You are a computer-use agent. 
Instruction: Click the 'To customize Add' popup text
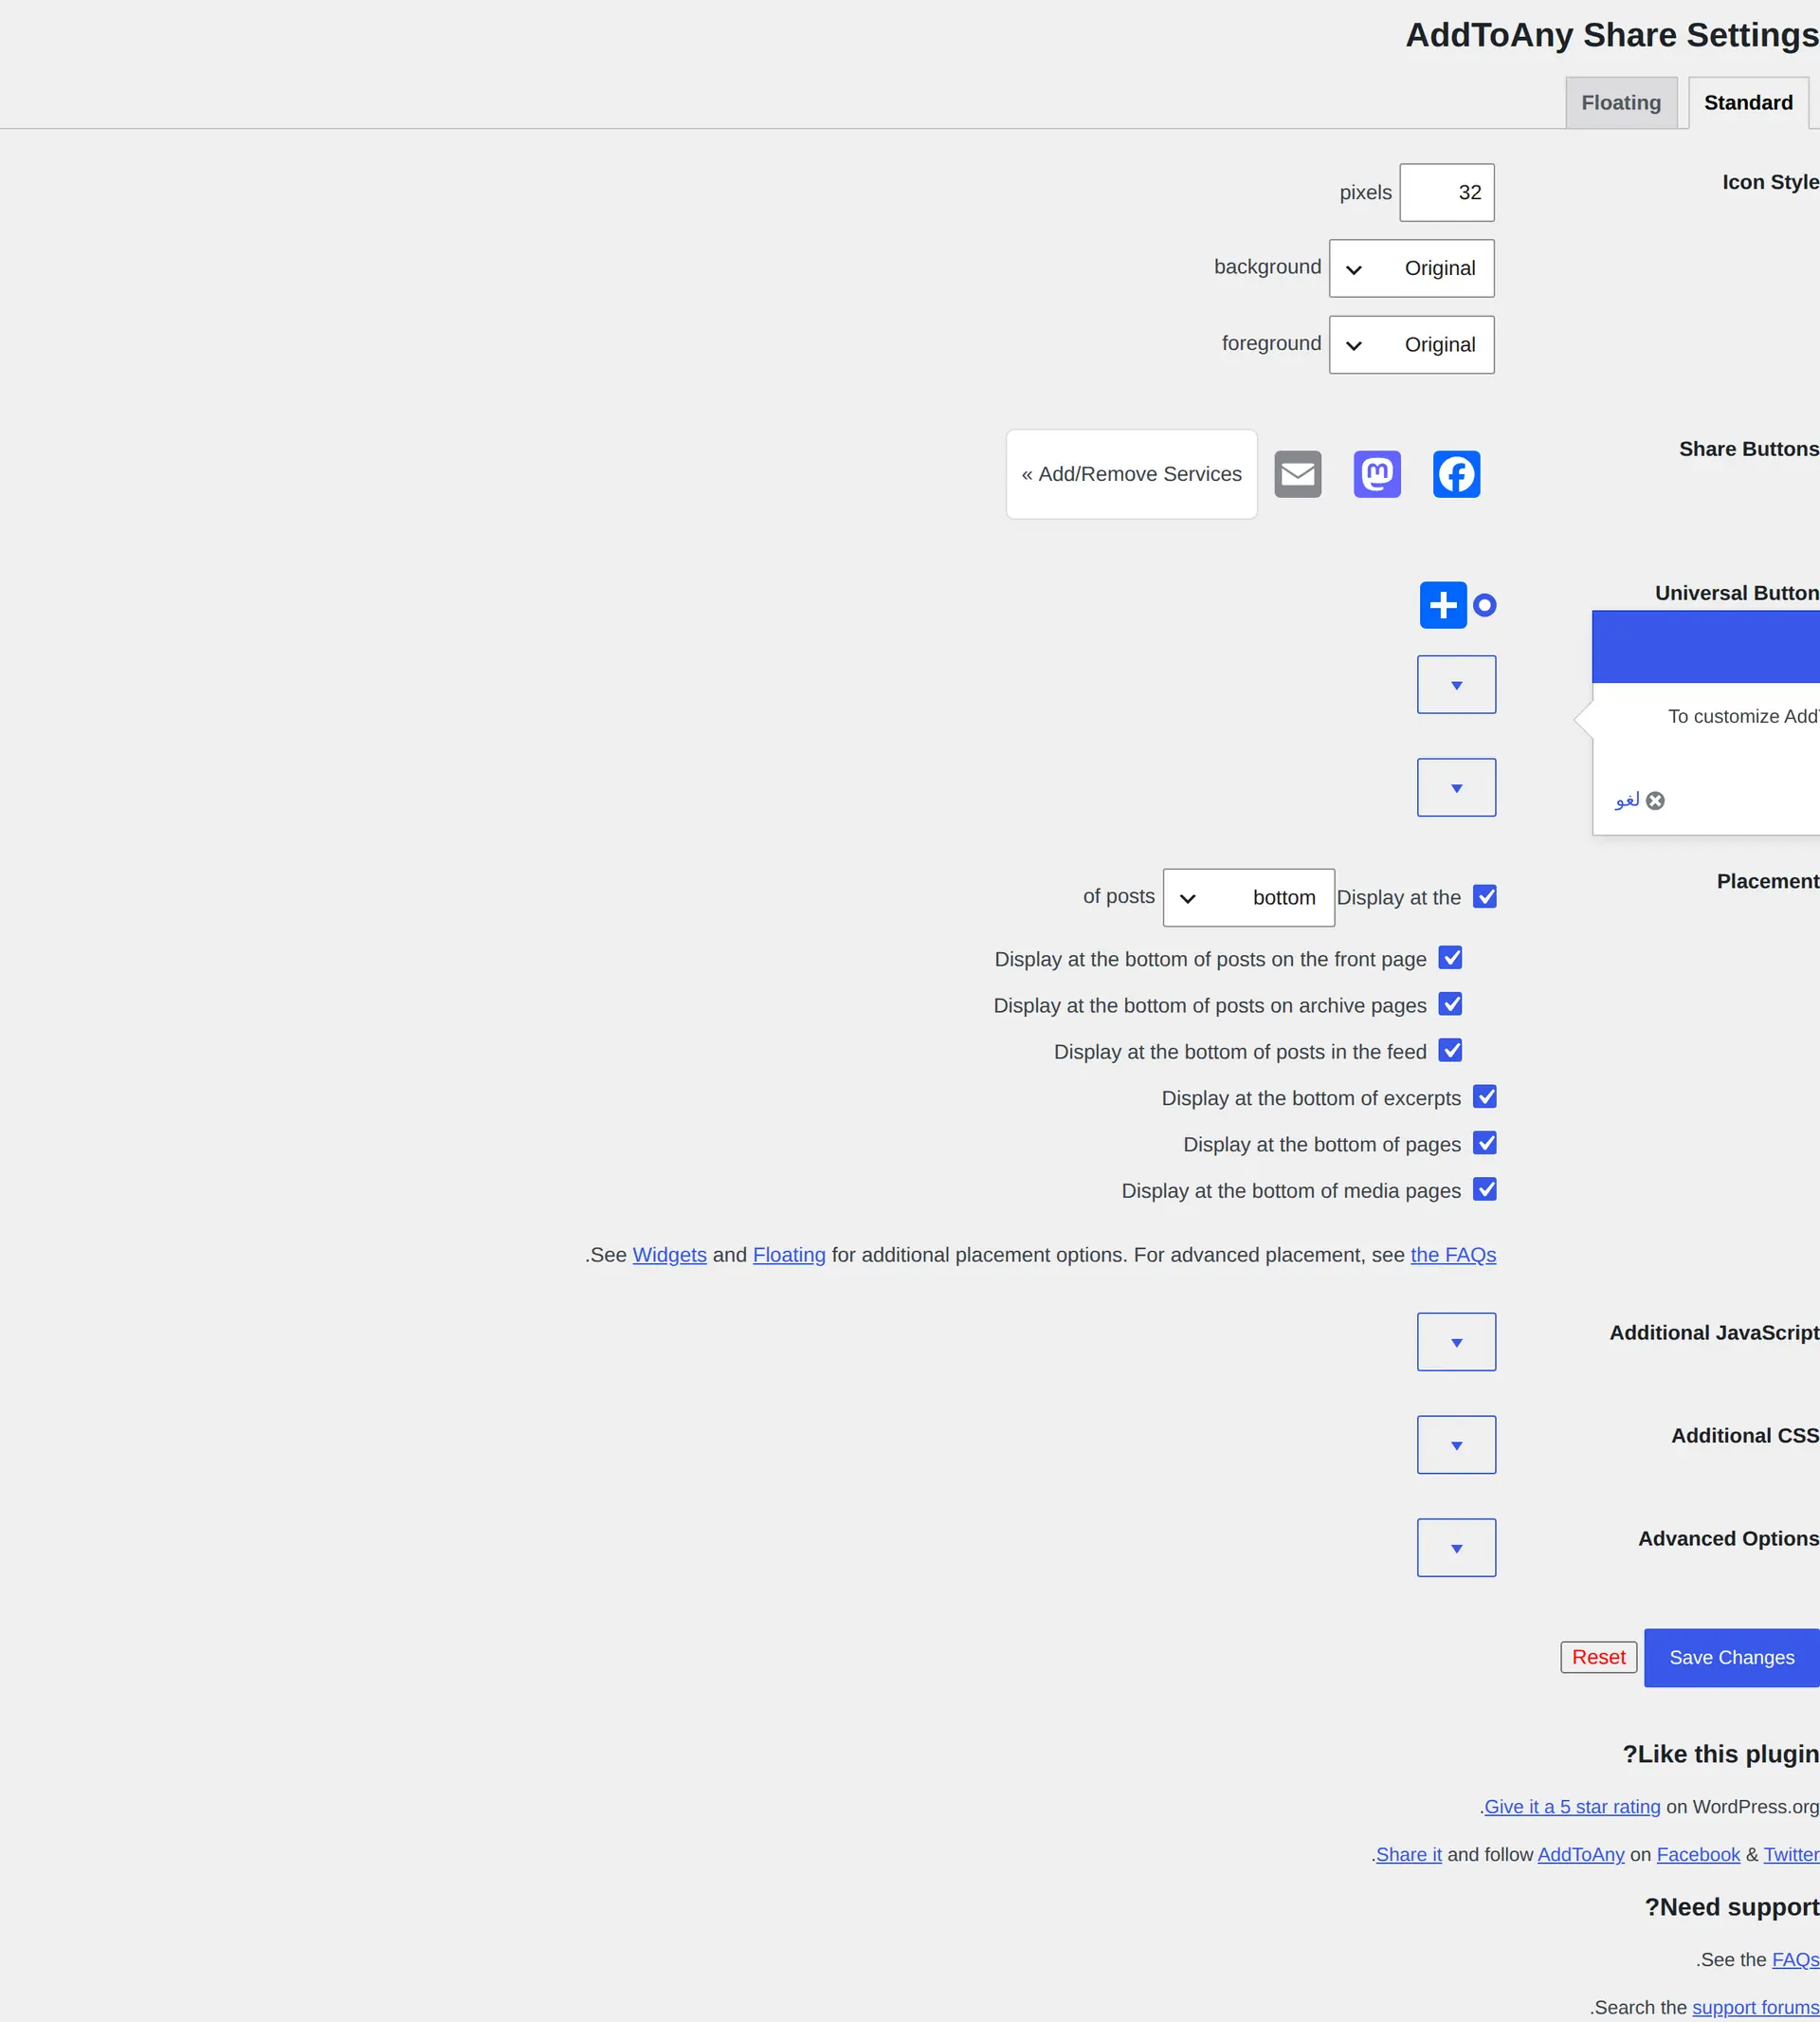tap(1743, 716)
